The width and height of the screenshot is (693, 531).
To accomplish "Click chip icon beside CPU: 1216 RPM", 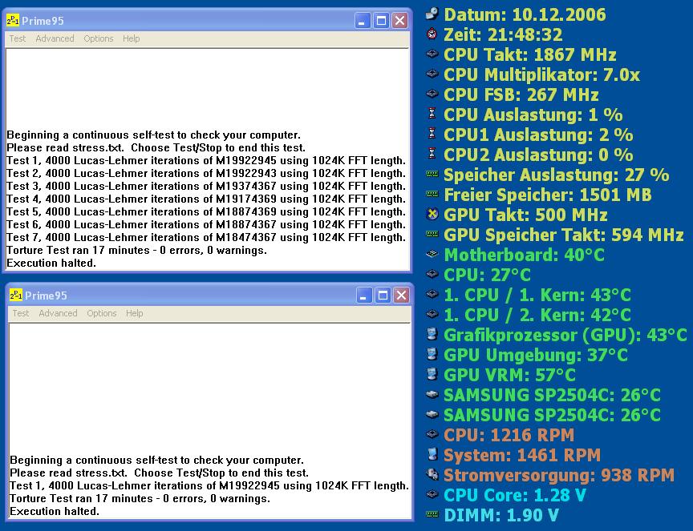I will pyautogui.click(x=432, y=434).
